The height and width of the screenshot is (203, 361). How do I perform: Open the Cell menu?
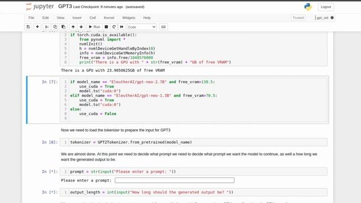[x=93, y=17]
